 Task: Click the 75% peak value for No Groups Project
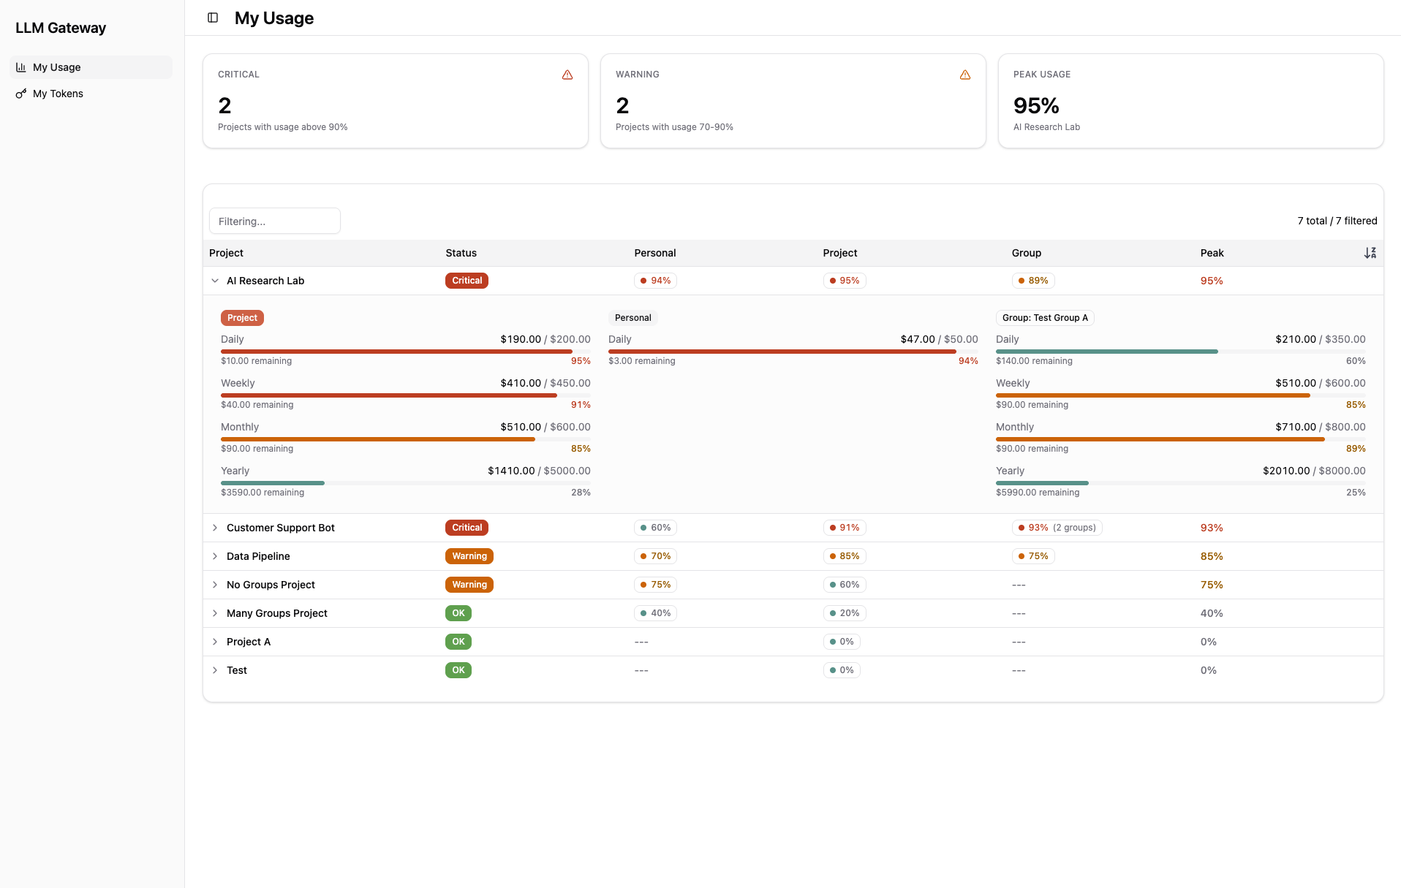coord(1212,585)
